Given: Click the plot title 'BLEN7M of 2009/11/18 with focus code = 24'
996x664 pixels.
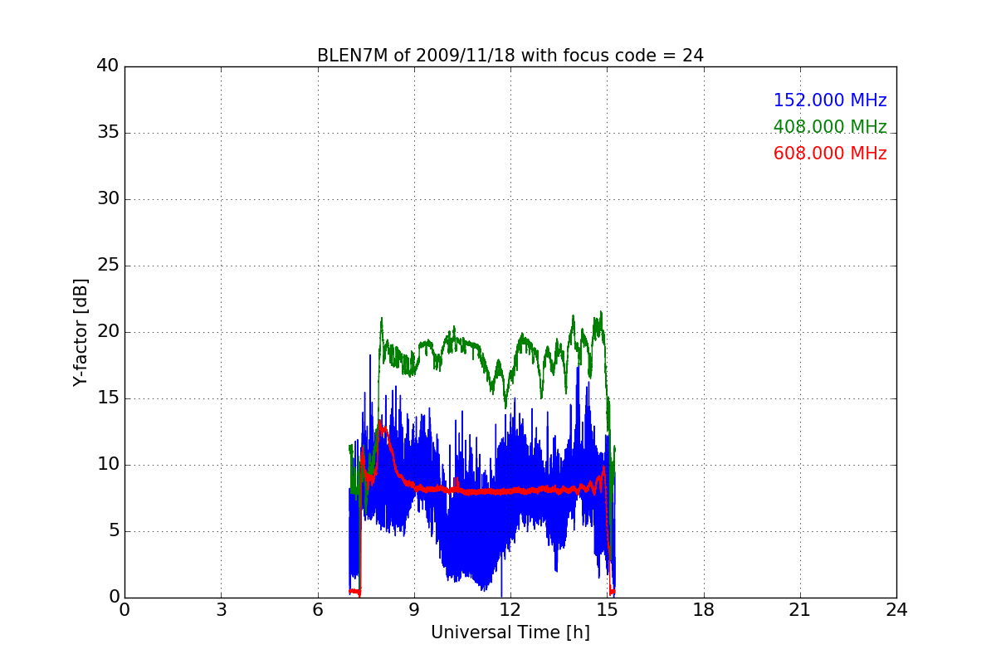Looking at the screenshot, I should pyautogui.click(x=510, y=56).
